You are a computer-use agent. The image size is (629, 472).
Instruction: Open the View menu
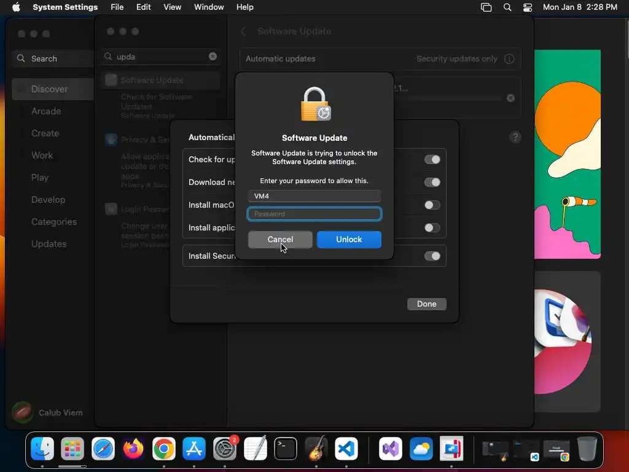172,7
